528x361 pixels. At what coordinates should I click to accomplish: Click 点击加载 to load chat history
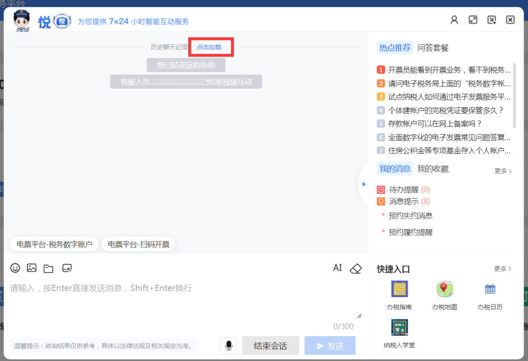click(x=209, y=47)
